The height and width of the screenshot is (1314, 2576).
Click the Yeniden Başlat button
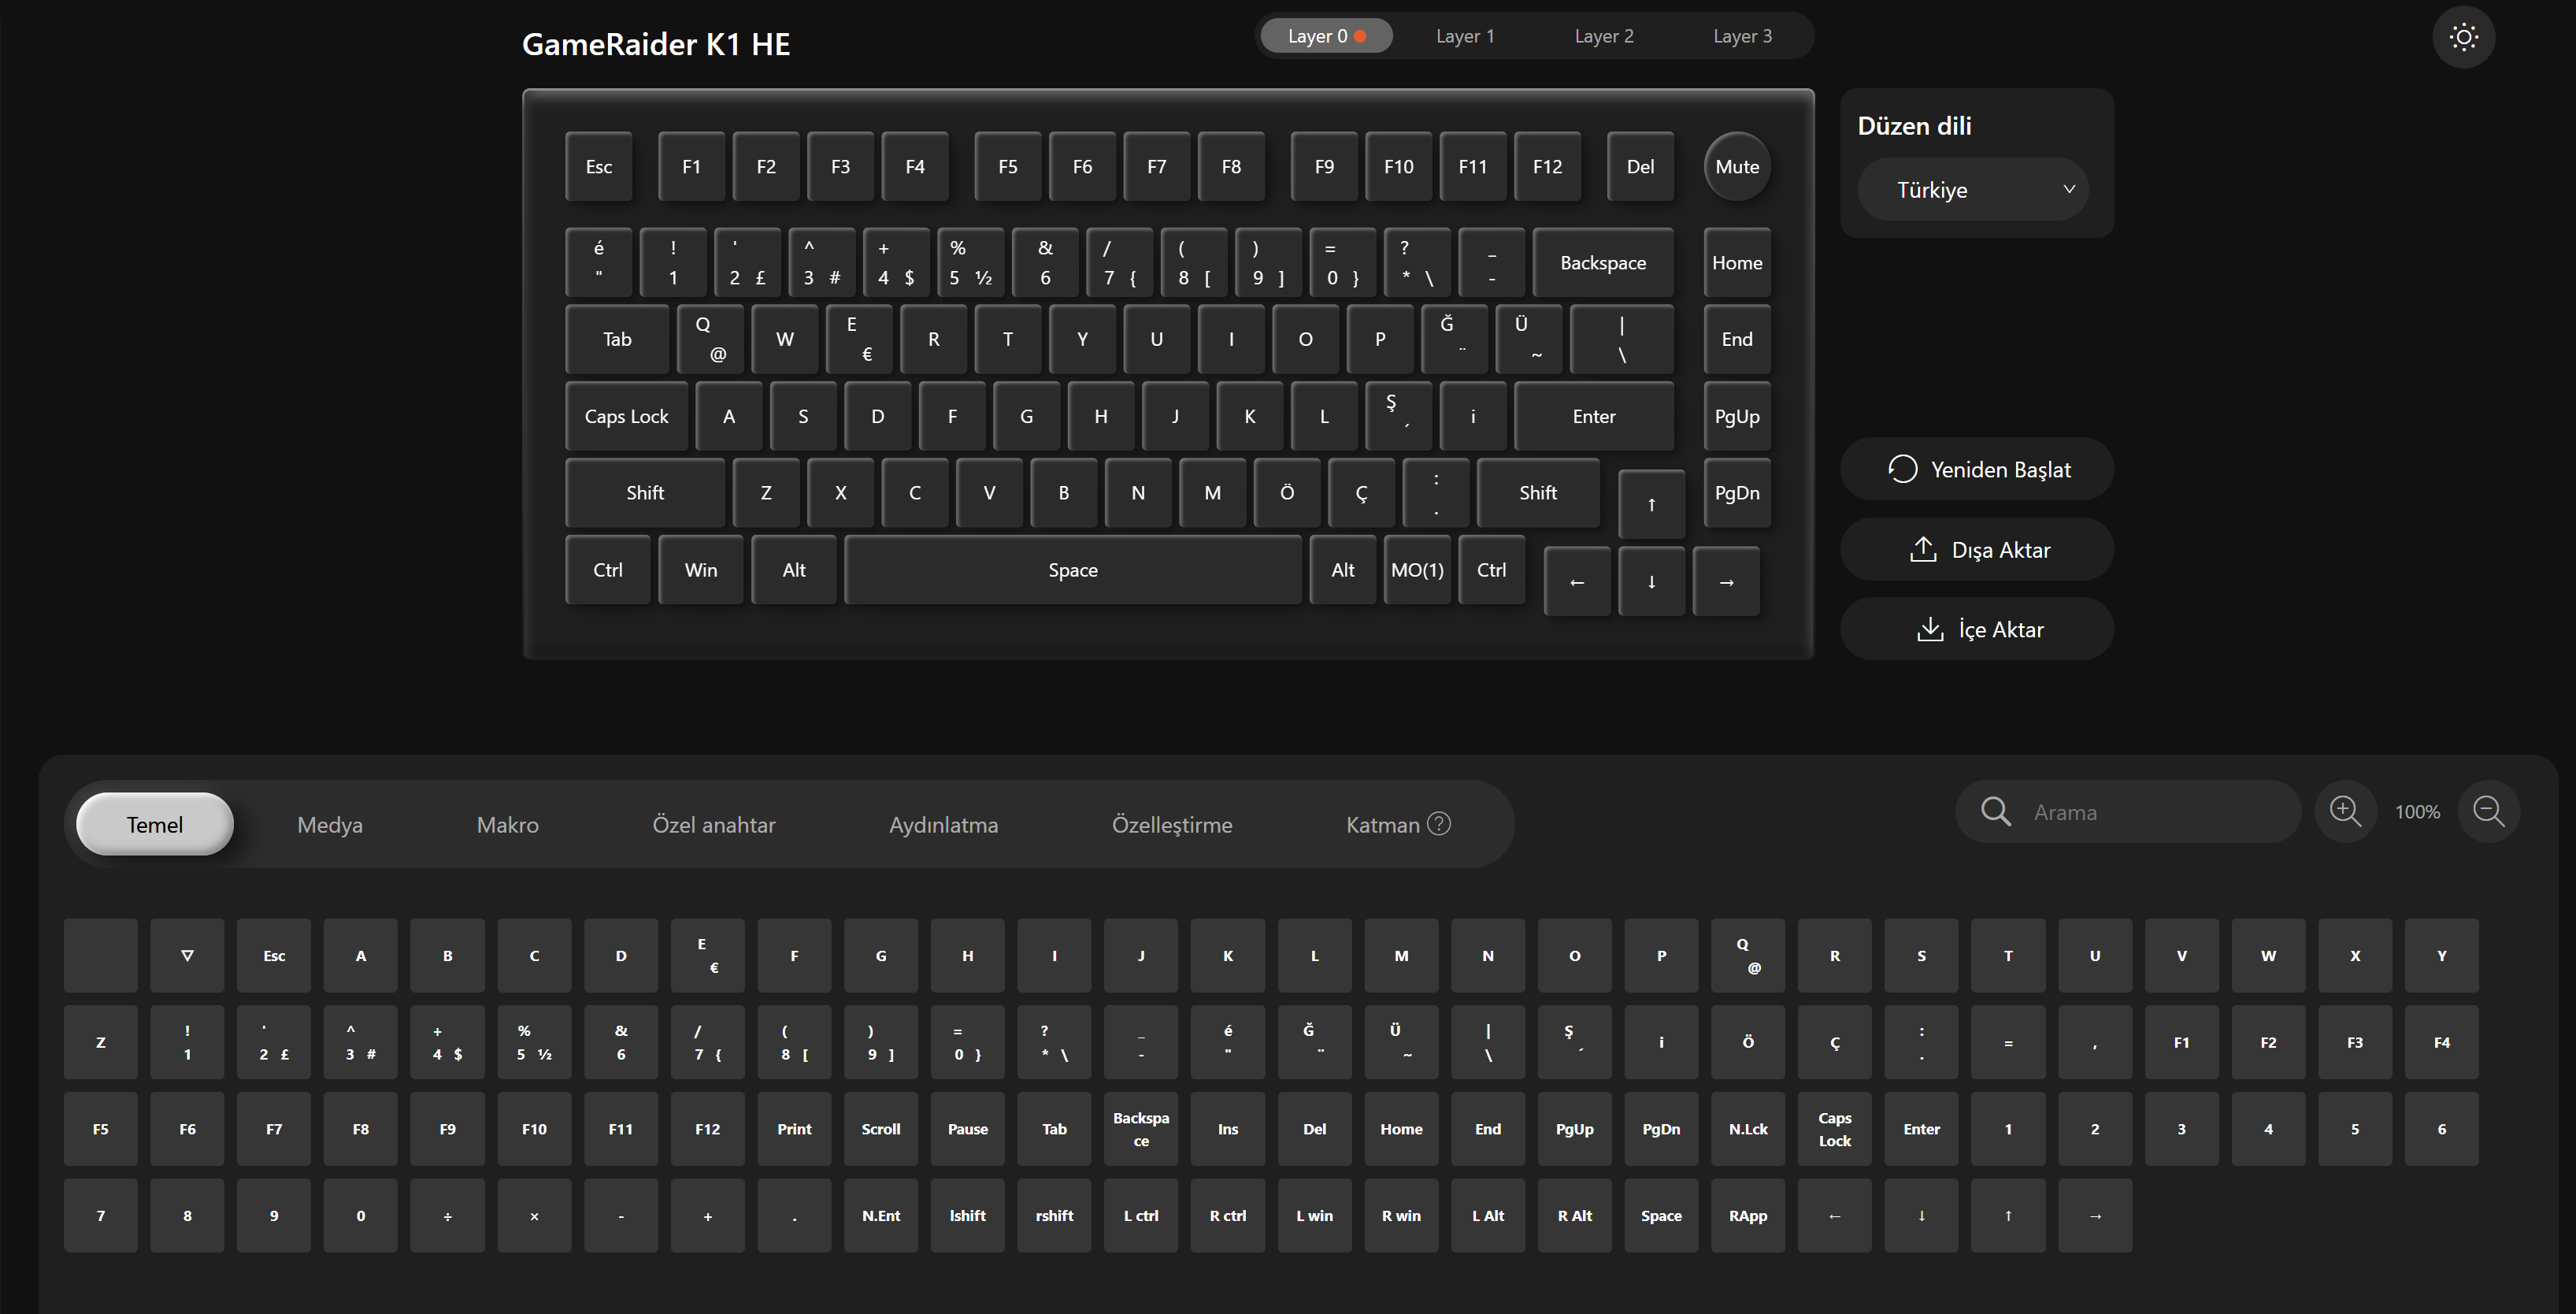1977,469
